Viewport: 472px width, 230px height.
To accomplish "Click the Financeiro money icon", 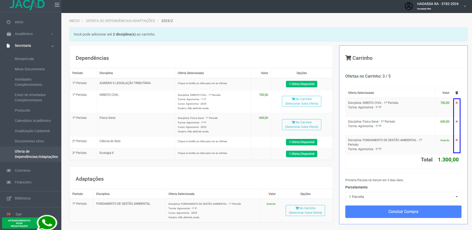I will pyautogui.click(x=9, y=182).
